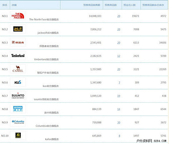
Task: Open presale item count link for Columbia
Action: point(119,122)
